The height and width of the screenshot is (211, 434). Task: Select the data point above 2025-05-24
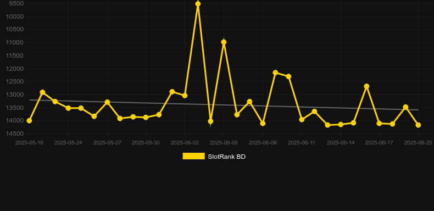click(x=68, y=108)
